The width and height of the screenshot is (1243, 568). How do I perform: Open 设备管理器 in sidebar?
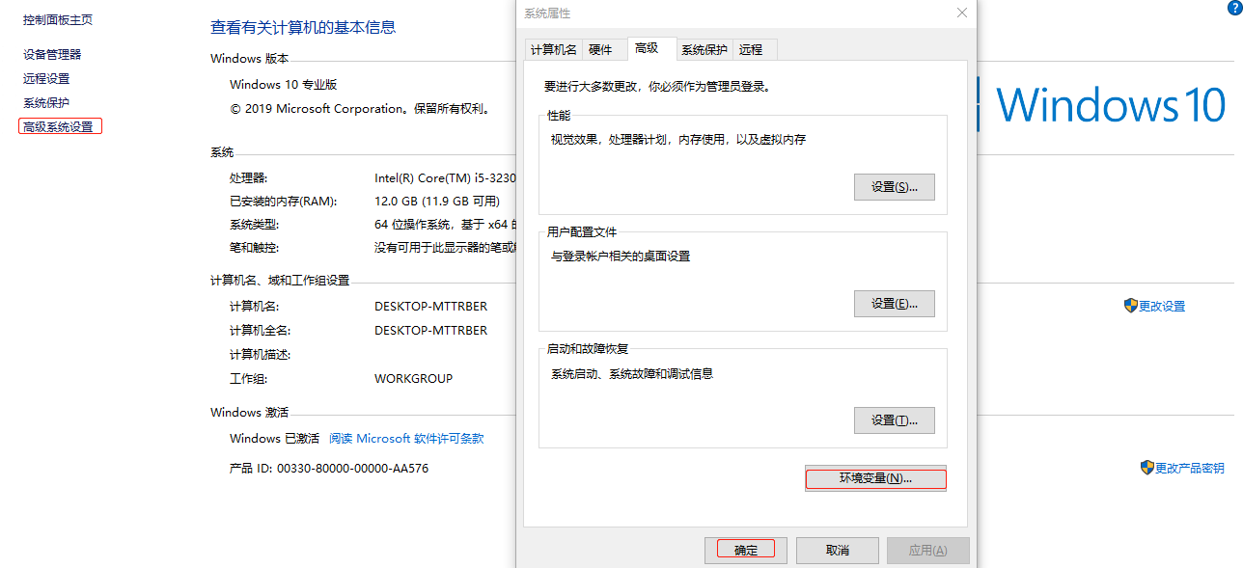coord(52,55)
